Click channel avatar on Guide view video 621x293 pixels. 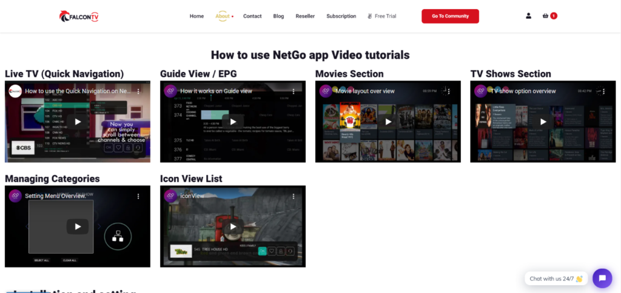[x=170, y=91]
